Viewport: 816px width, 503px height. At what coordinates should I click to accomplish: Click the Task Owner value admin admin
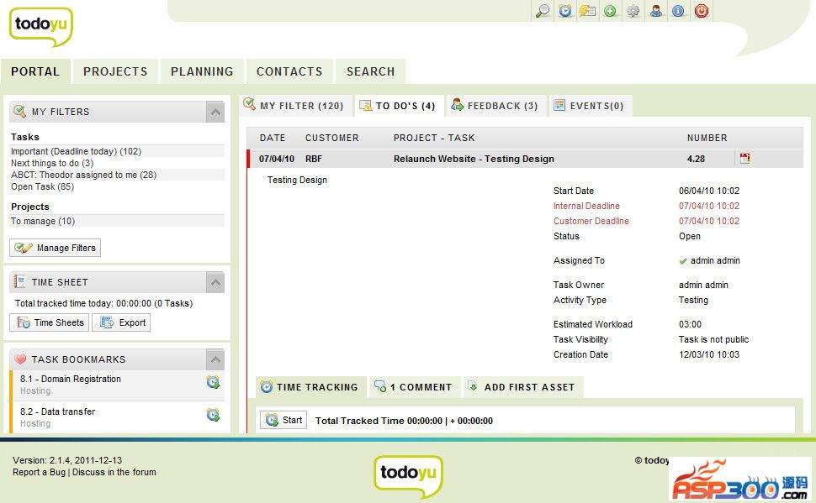(703, 286)
